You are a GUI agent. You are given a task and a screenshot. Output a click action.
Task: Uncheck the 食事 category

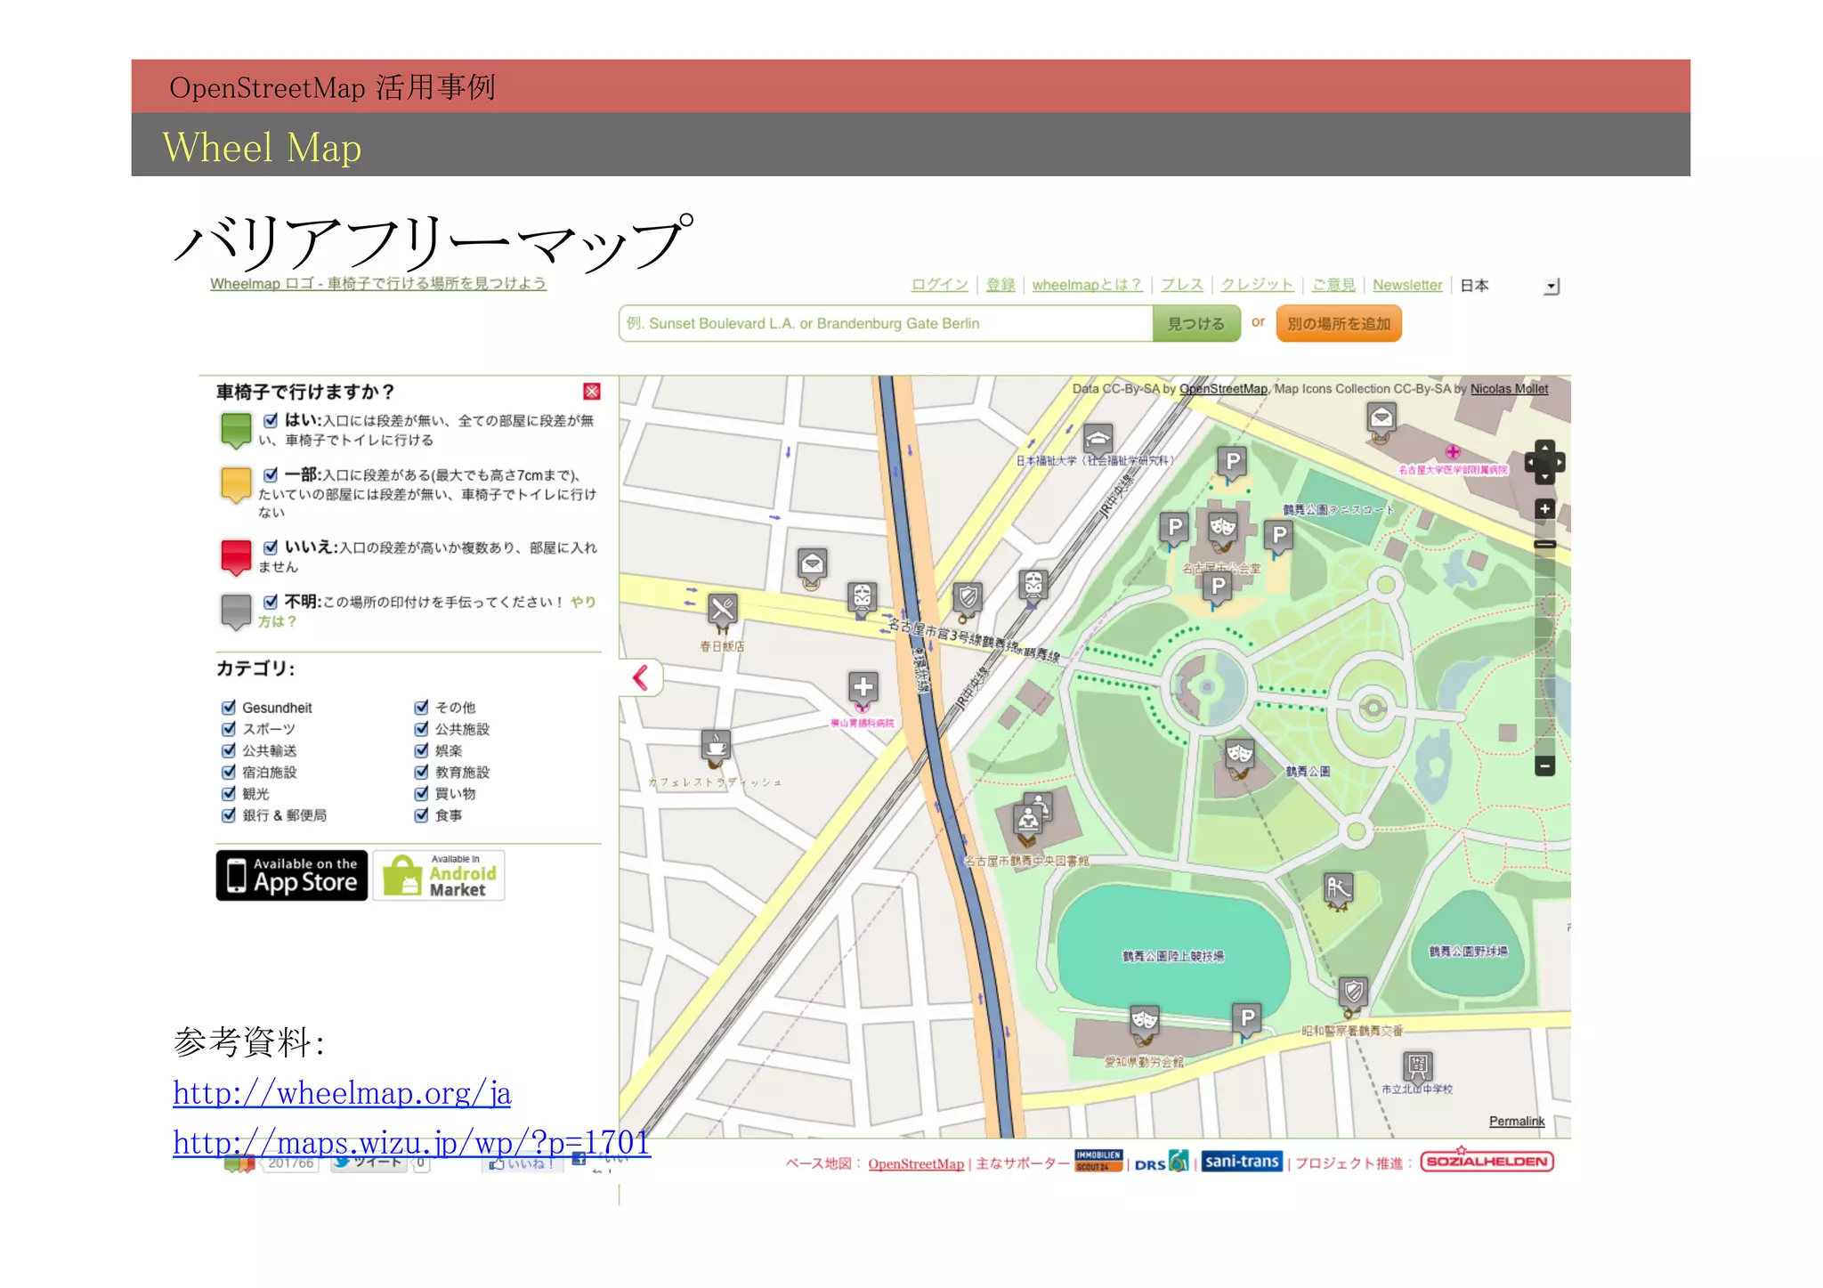point(422,814)
